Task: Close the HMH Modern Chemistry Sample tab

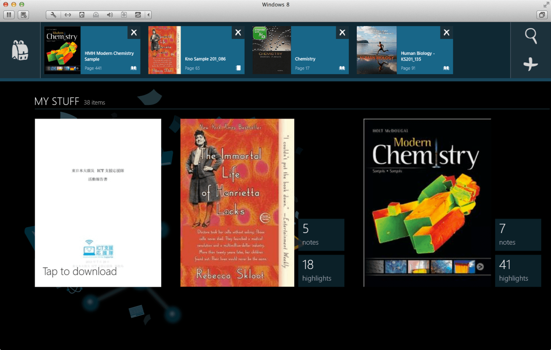Action: click(x=134, y=32)
